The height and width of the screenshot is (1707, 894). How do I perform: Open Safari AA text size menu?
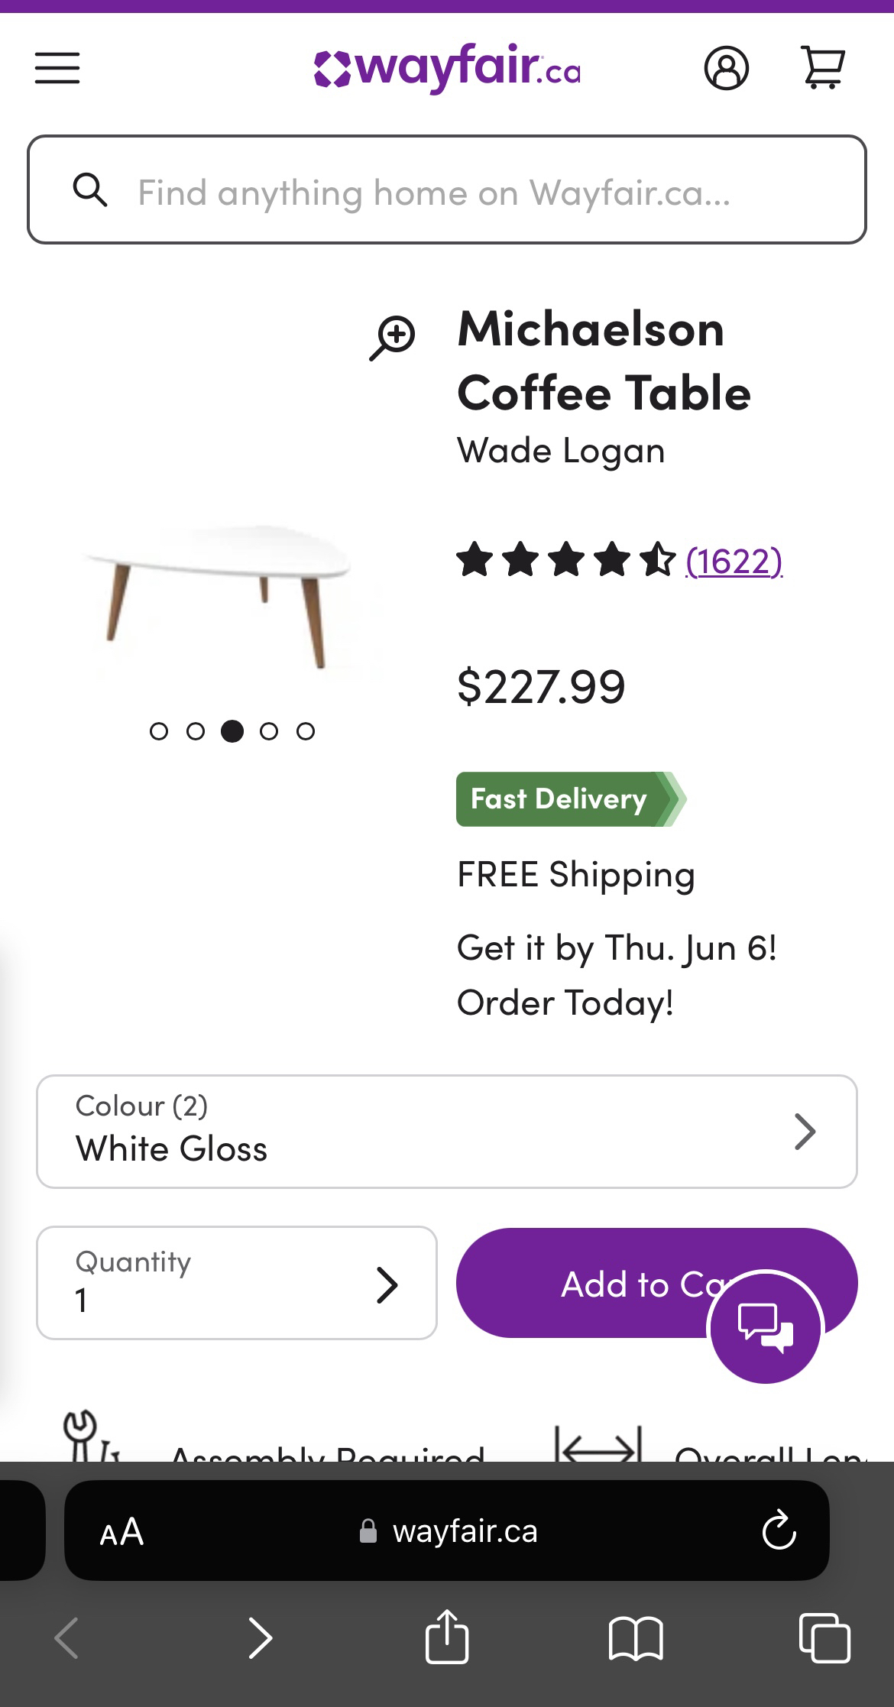pos(121,1531)
